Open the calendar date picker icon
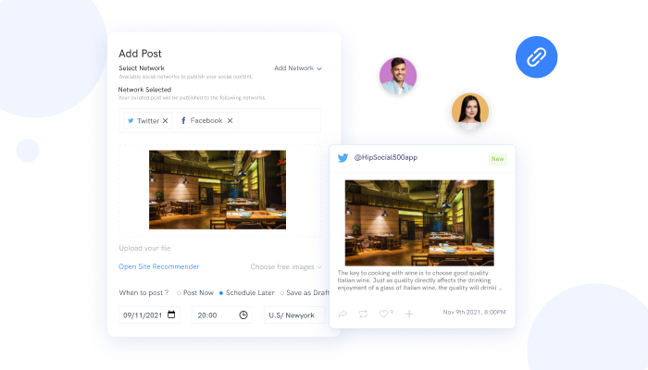Image resolution: width=648 pixels, height=370 pixels. click(x=171, y=314)
